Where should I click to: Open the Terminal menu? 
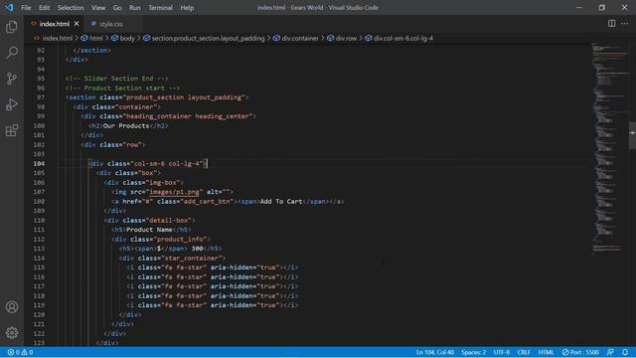tap(160, 8)
